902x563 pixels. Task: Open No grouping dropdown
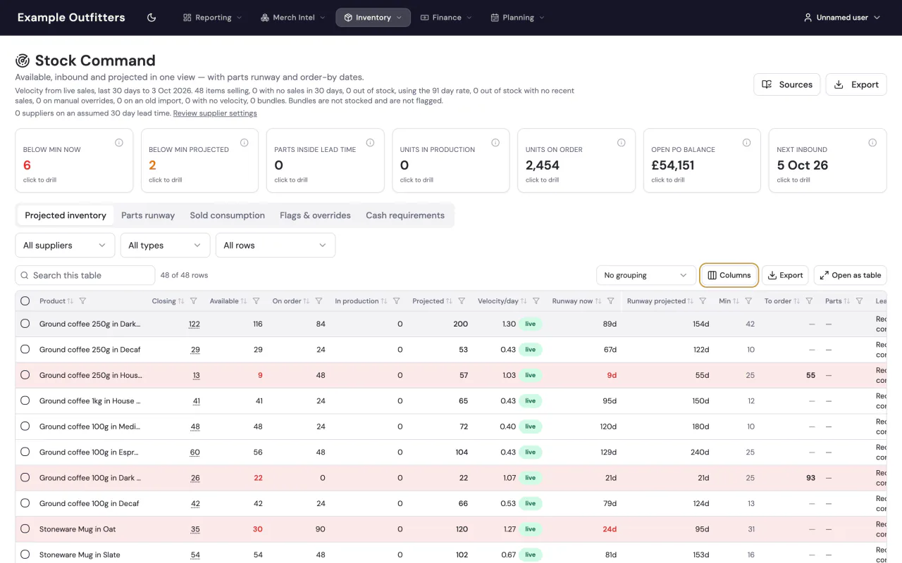pos(645,275)
